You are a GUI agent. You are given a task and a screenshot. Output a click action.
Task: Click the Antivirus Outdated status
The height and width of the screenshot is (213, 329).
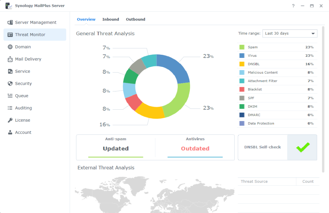pyautogui.click(x=195, y=149)
